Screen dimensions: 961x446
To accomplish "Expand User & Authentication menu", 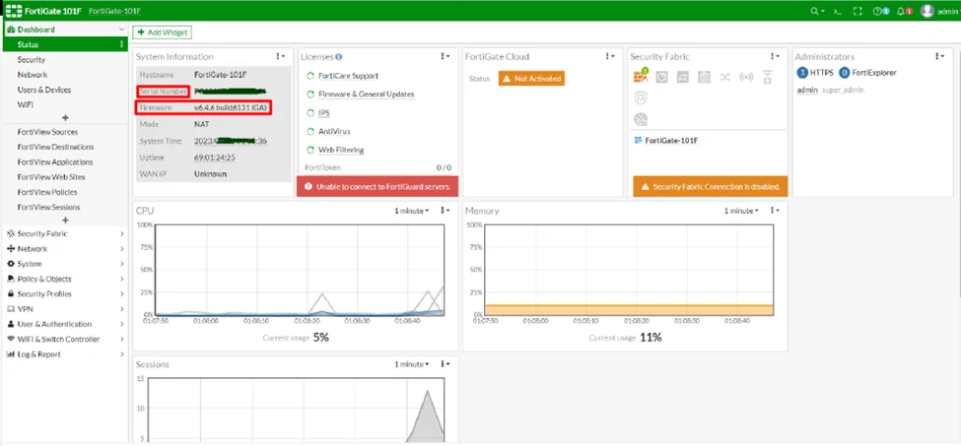I will click(x=64, y=324).
